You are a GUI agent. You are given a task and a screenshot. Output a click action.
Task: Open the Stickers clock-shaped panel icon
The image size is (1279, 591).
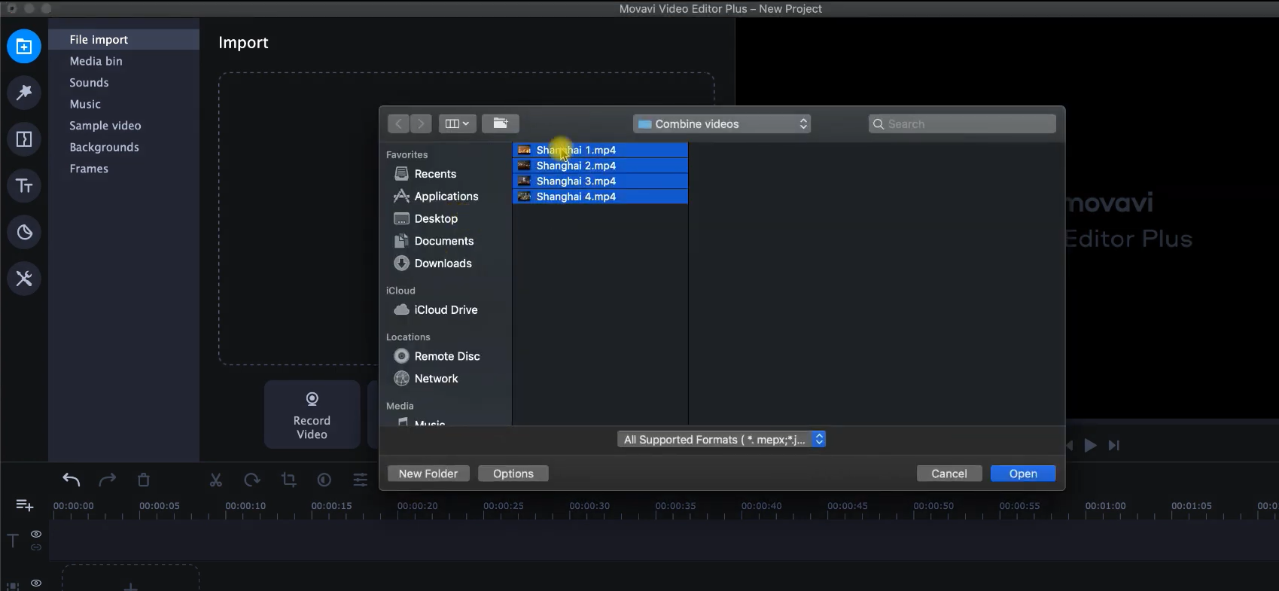click(x=24, y=232)
